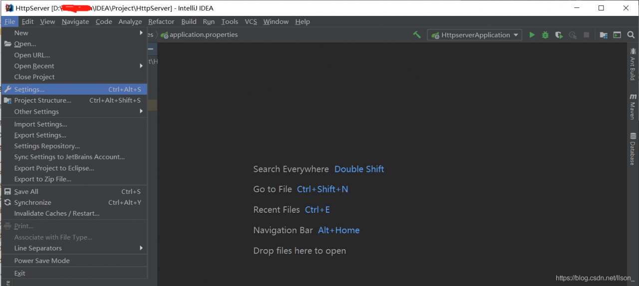Click the folder icon next to Open...
The width and height of the screenshot is (639, 286).
click(x=7, y=44)
